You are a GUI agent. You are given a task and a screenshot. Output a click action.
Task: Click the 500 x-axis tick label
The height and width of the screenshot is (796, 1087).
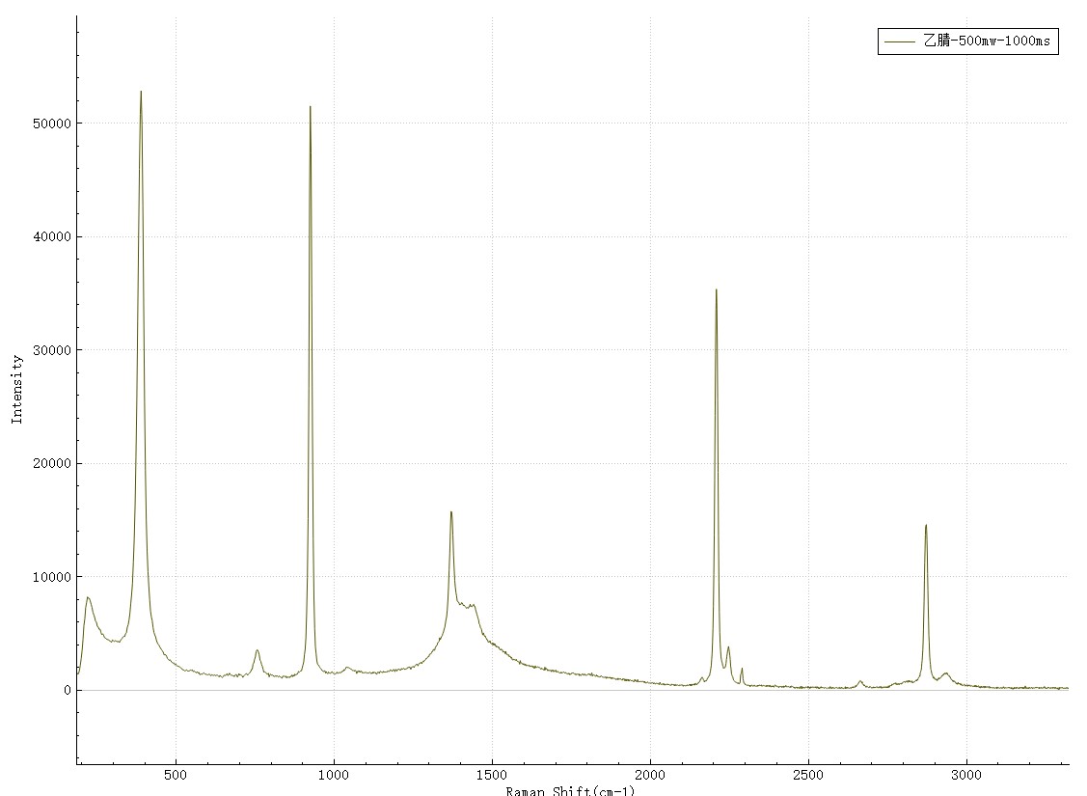tap(176, 774)
